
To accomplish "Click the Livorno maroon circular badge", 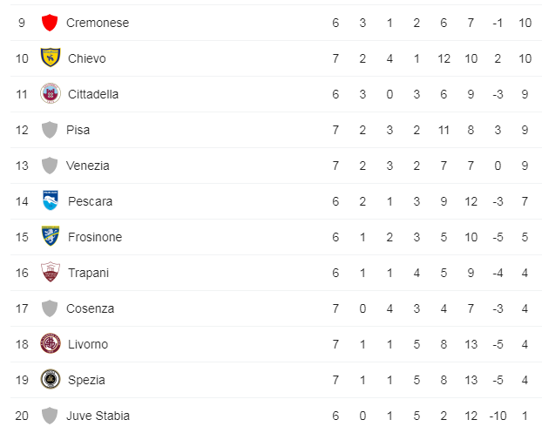I will [x=51, y=343].
